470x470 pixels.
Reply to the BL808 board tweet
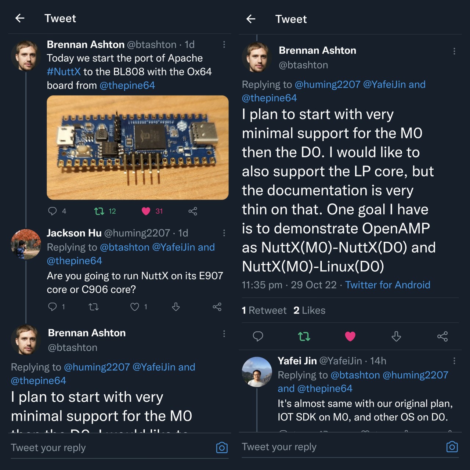coord(53,211)
